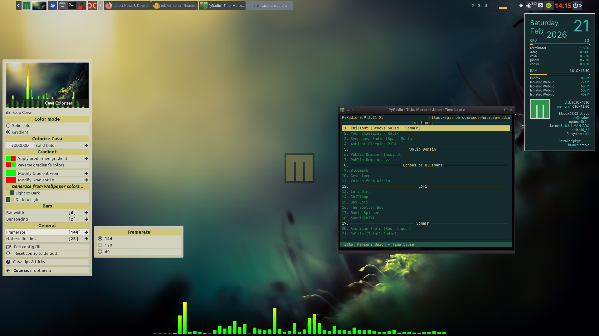Viewport: 599px width, 336px height.
Task: Expand Apply predefined gradient submenu
Action: [86, 158]
